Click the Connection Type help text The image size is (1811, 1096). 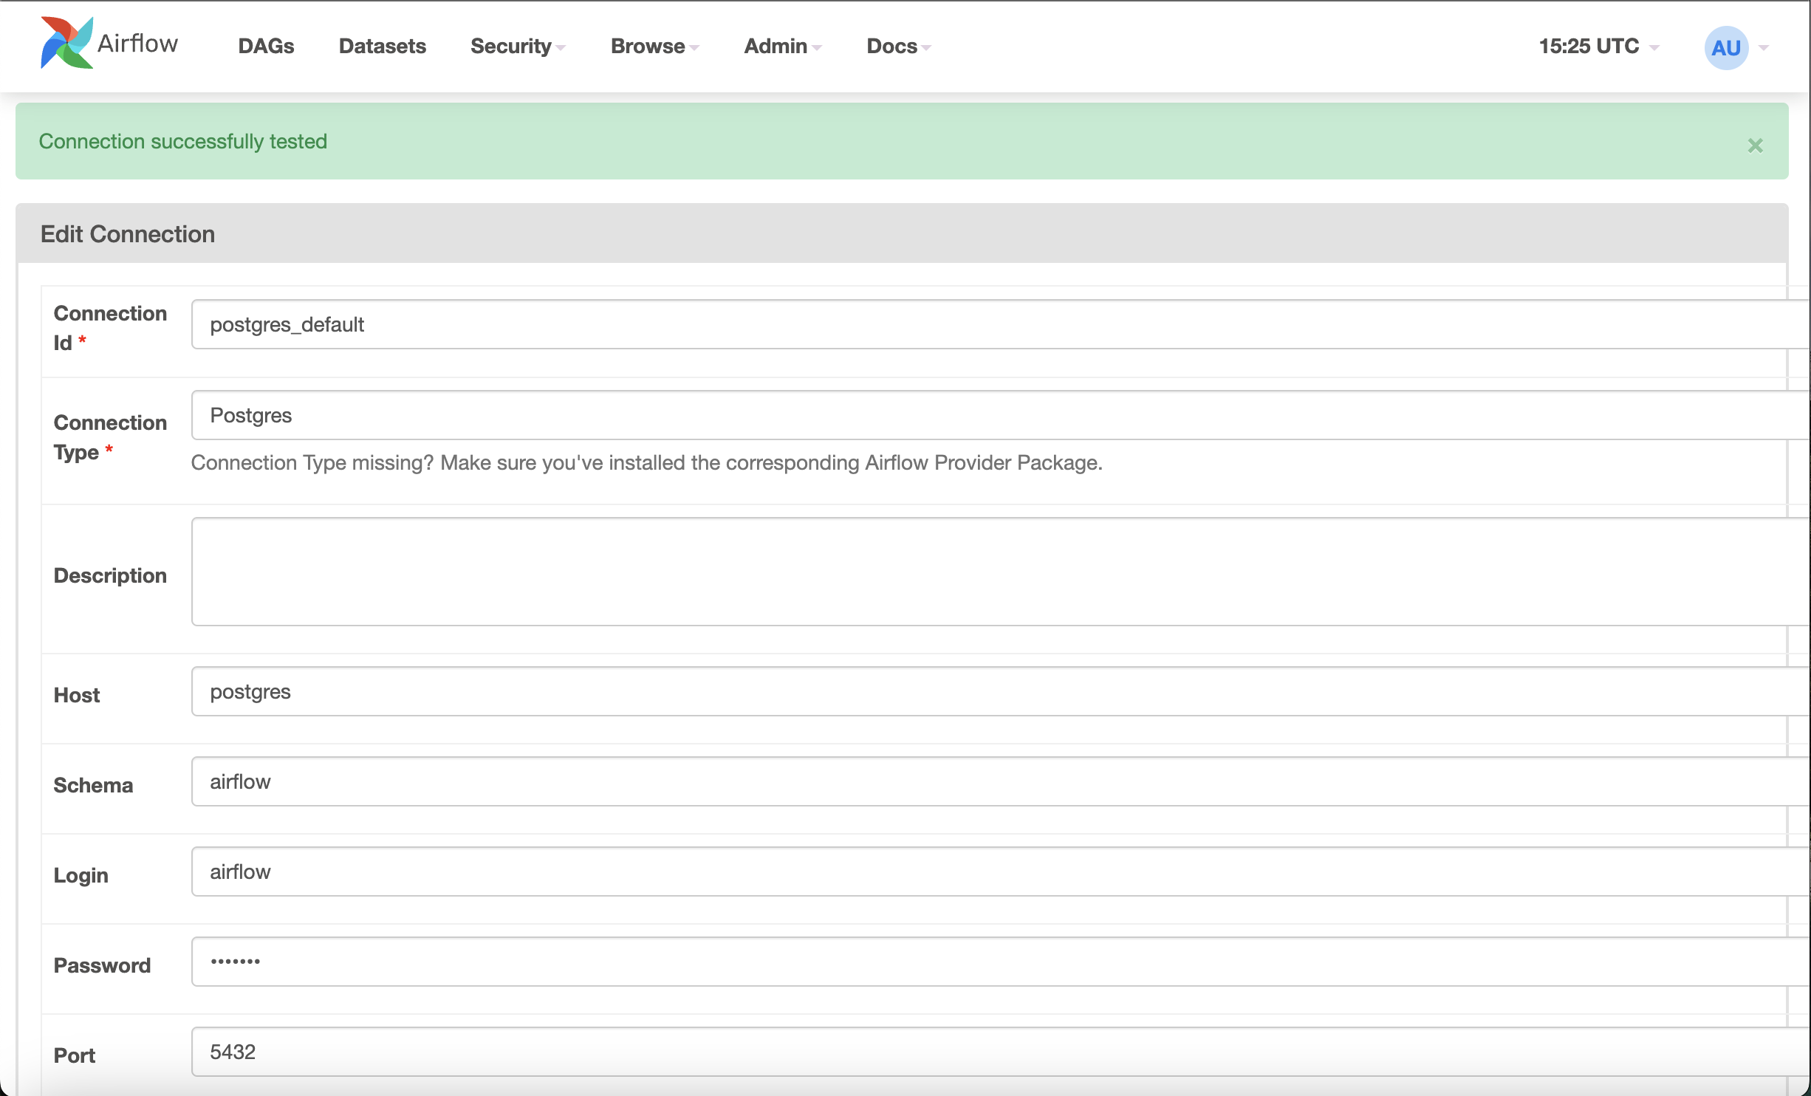[x=646, y=462]
